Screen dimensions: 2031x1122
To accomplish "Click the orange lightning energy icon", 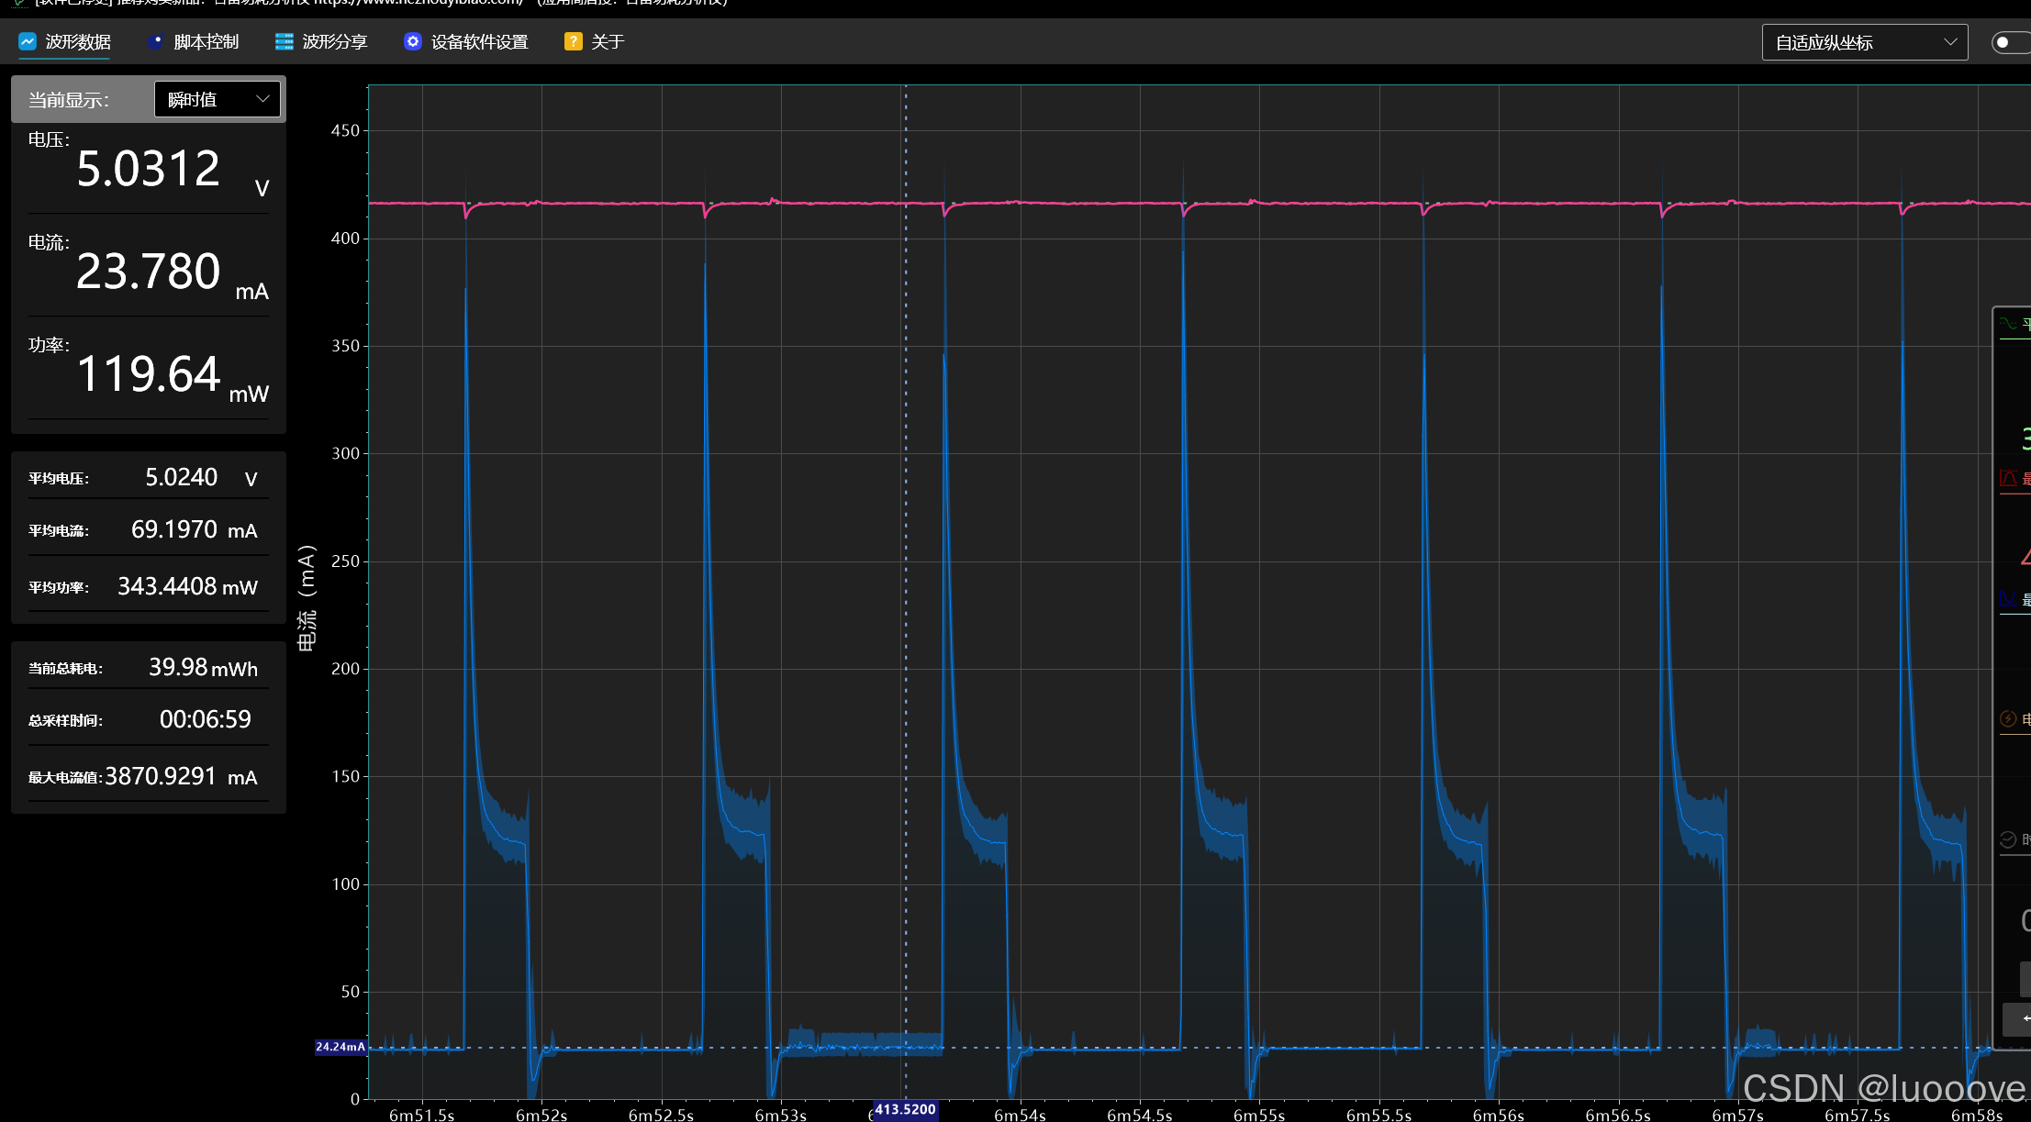I will click(2009, 718).
